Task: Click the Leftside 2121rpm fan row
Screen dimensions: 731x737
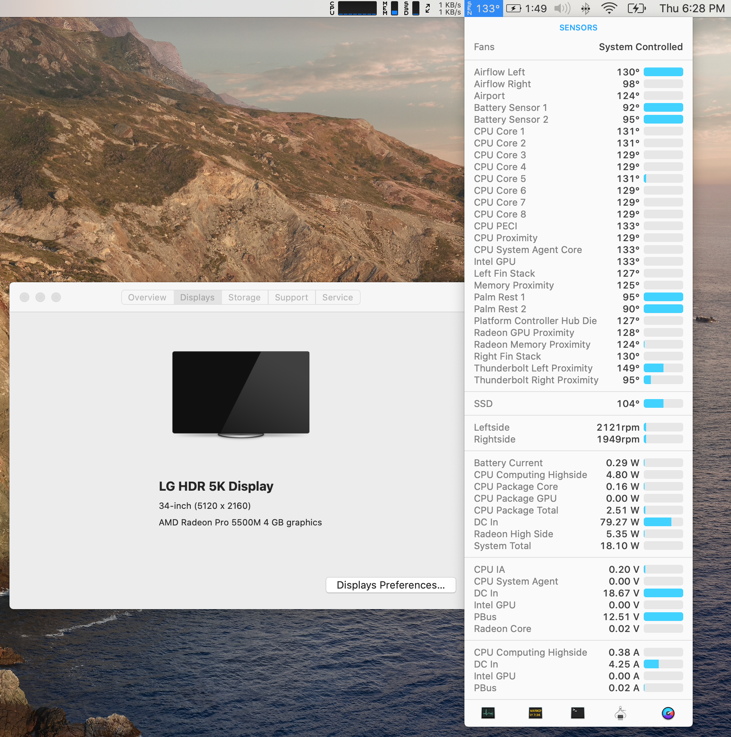Action: 578,427
